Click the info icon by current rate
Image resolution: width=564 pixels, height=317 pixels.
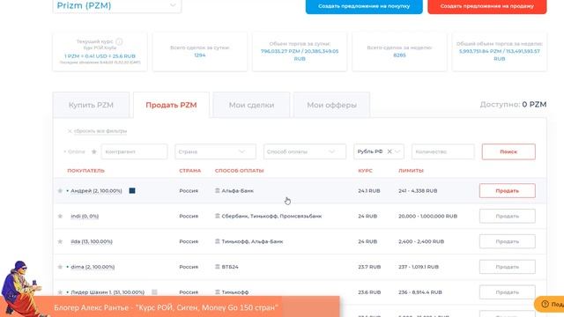pyautogui.click(x=119, y=41)
